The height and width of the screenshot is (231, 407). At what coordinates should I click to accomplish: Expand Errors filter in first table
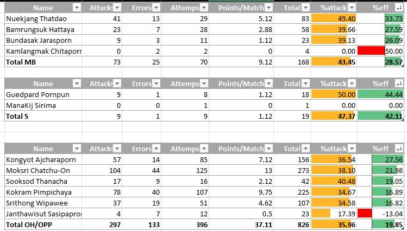[x=156, y=8]
